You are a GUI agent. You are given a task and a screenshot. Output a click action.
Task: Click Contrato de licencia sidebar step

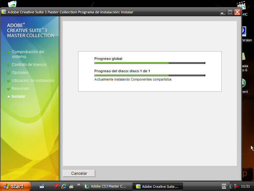click(29, 65)
